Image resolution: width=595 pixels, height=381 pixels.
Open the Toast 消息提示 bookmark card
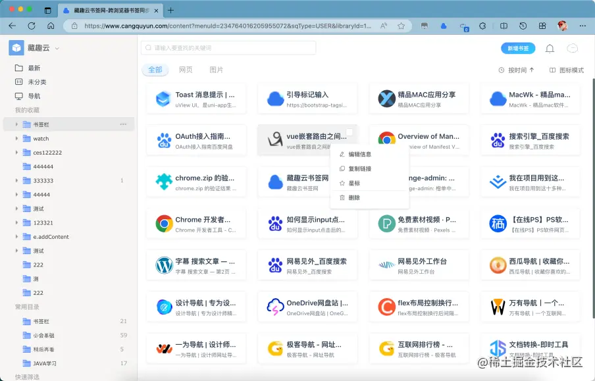tap(196, 99)
